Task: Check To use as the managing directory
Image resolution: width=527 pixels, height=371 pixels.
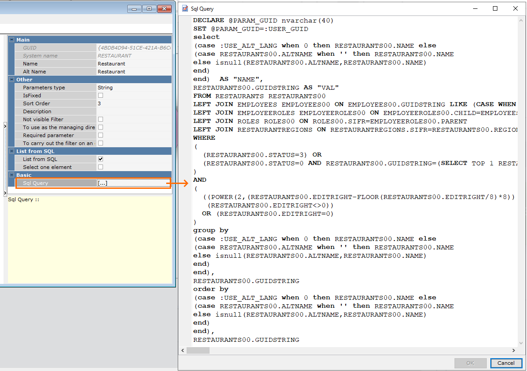Action: [x=100, y=127]
